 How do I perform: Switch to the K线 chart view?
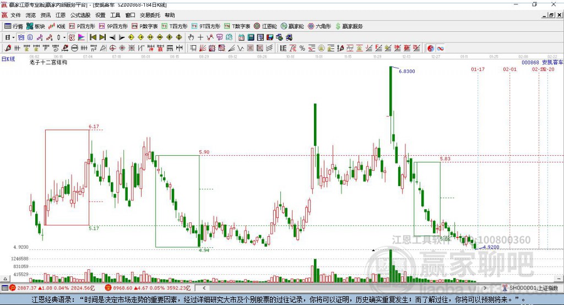point(57,26)
